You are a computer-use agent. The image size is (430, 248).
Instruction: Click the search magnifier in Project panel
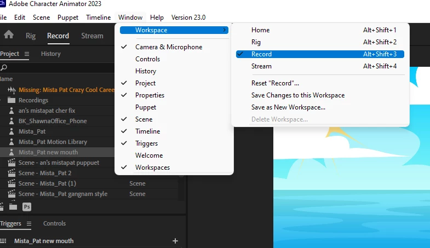[4, 67]
